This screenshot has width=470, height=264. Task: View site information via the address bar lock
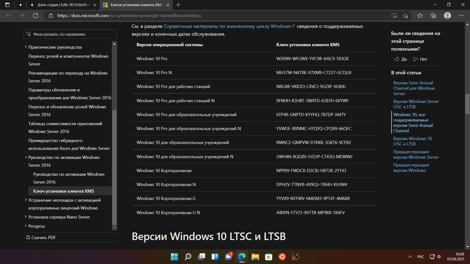[51, 16]
